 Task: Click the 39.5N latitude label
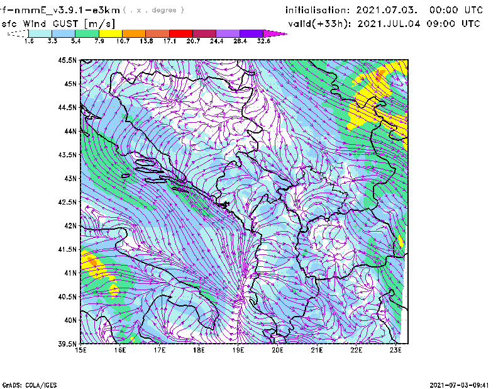67,344
